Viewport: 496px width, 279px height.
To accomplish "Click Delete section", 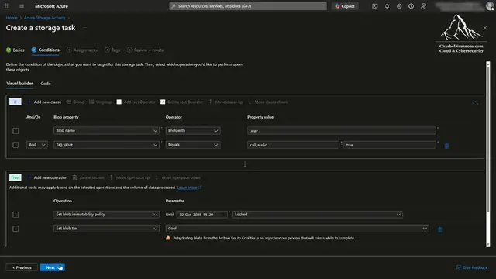I will (x=88, y=177).
